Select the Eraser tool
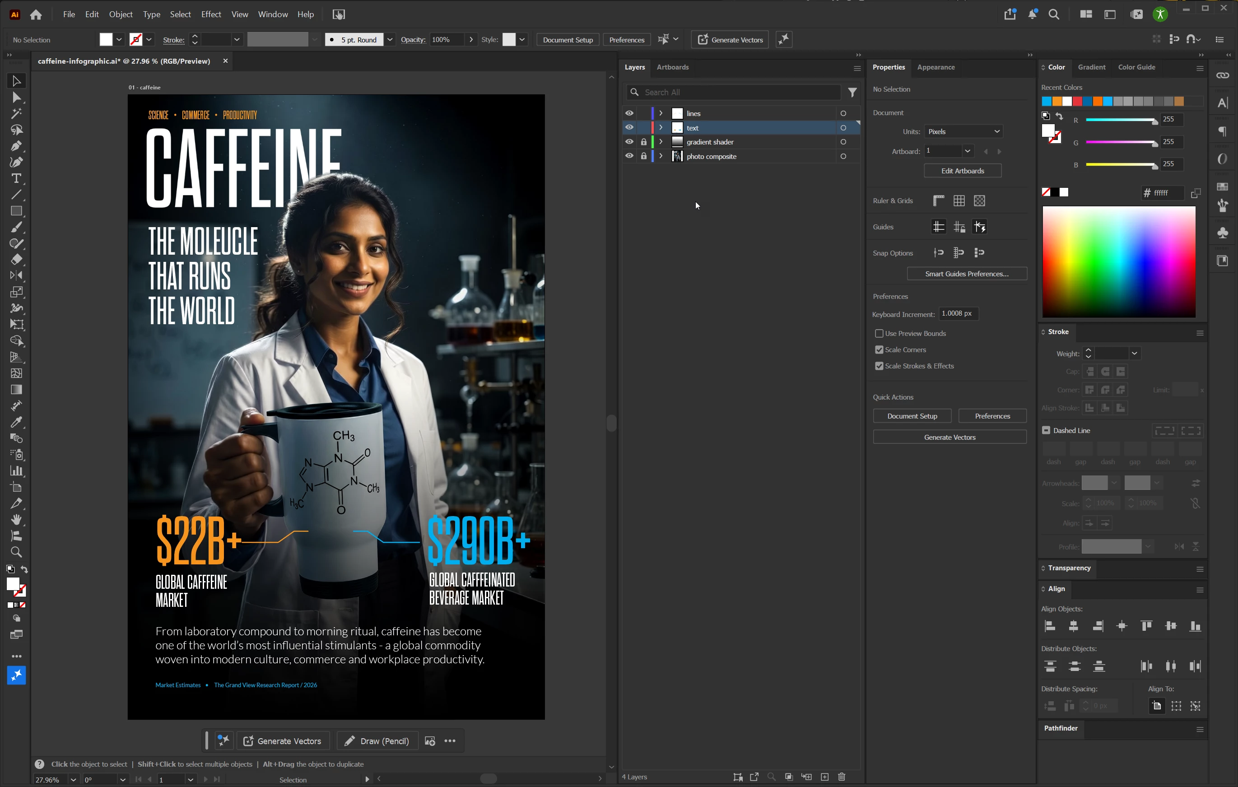 pos(16,260)
